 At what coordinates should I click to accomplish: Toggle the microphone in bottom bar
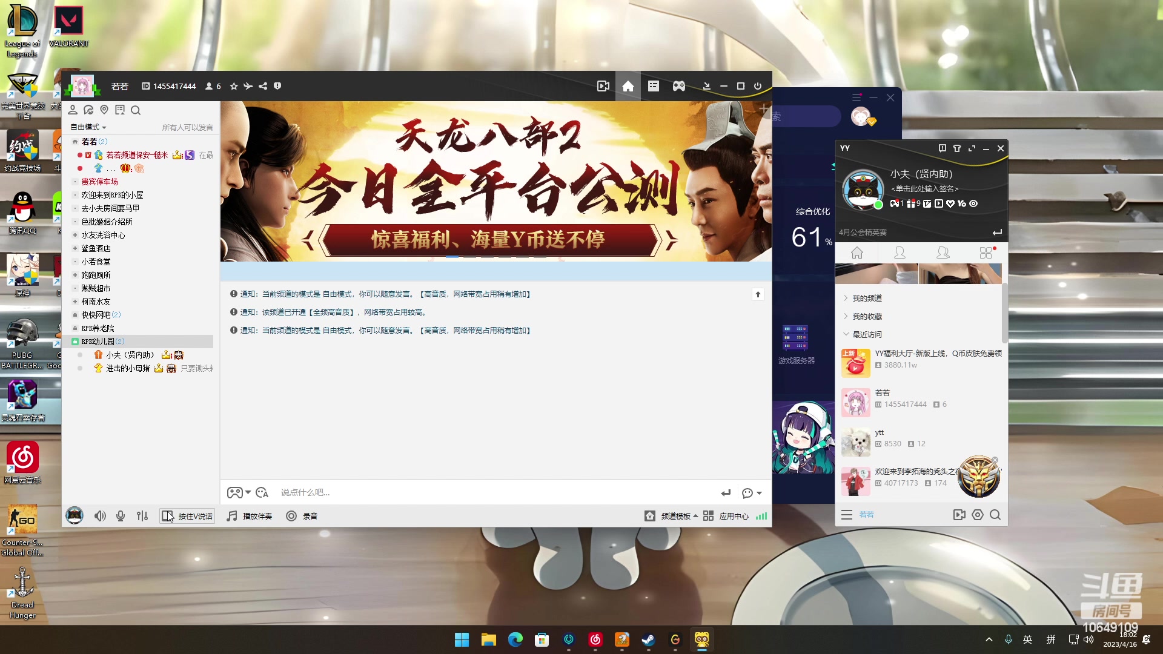tap(121, 516)
